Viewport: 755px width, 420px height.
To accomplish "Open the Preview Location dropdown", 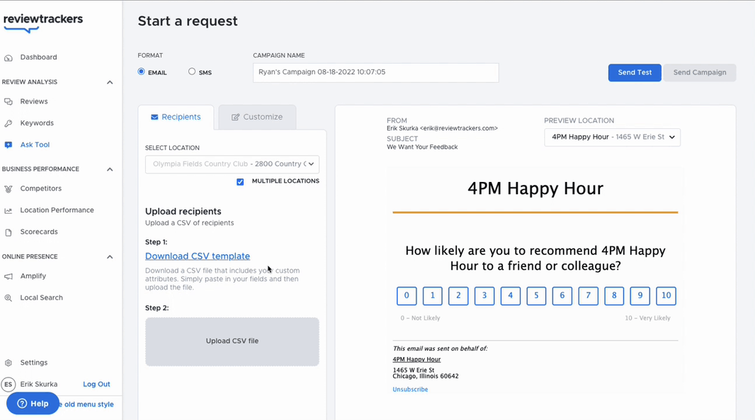I will 612,137.
